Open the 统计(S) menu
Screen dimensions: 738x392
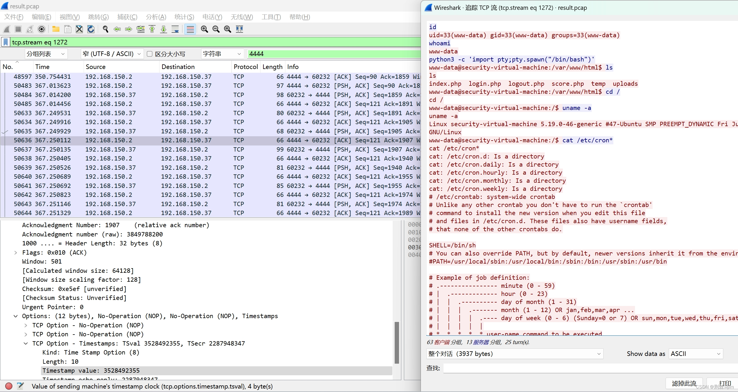[184, 17]
